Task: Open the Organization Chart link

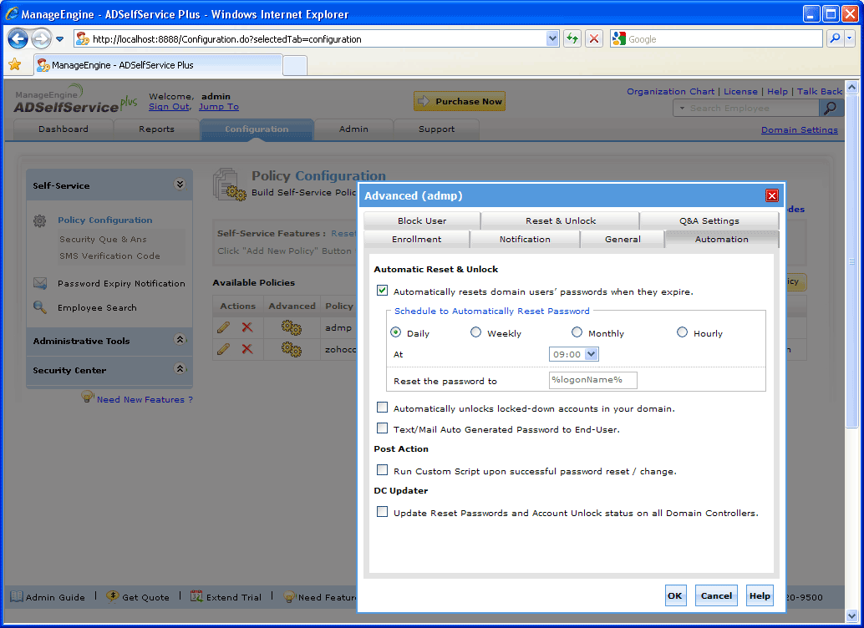Action: coord(671,92)
